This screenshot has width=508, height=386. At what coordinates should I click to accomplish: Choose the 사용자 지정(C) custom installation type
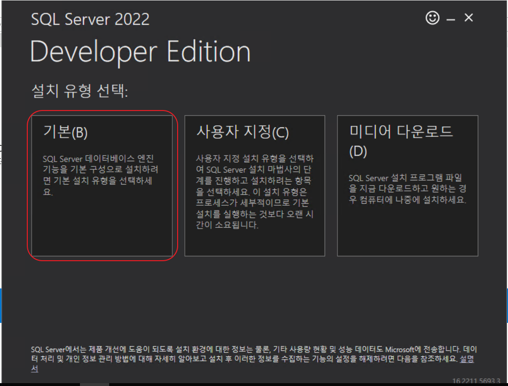coord(255,186)
